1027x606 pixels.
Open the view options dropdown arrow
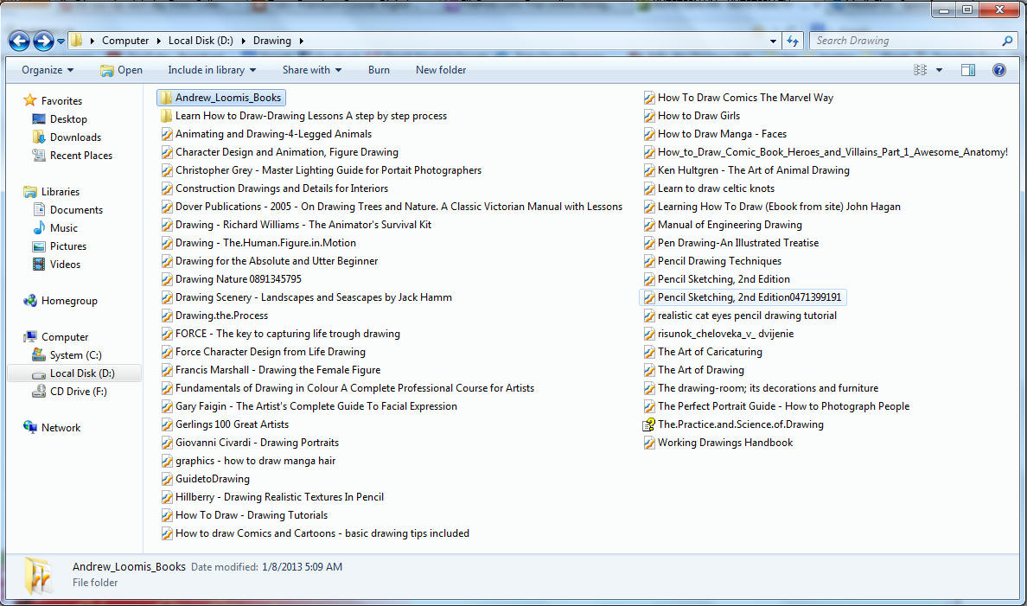pos(939,70)
